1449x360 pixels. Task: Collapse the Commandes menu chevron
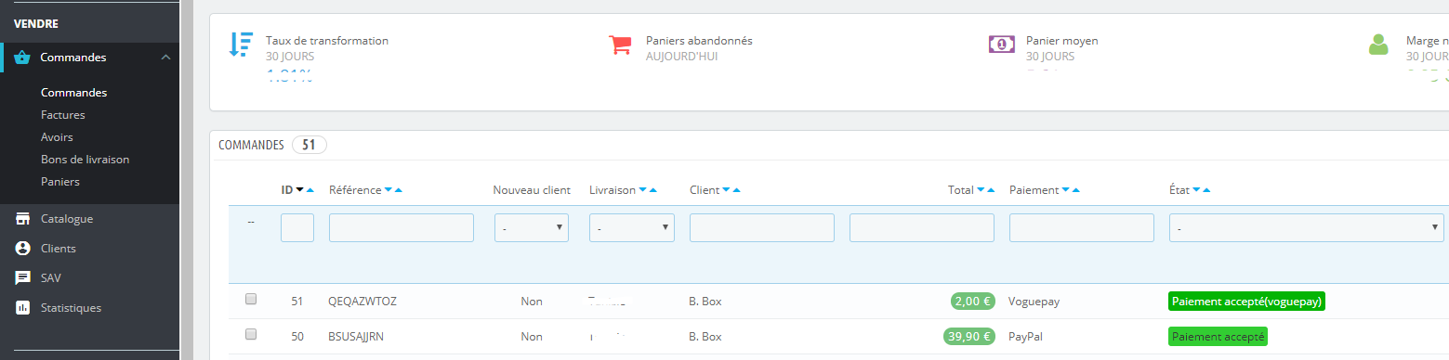(165, 58)
